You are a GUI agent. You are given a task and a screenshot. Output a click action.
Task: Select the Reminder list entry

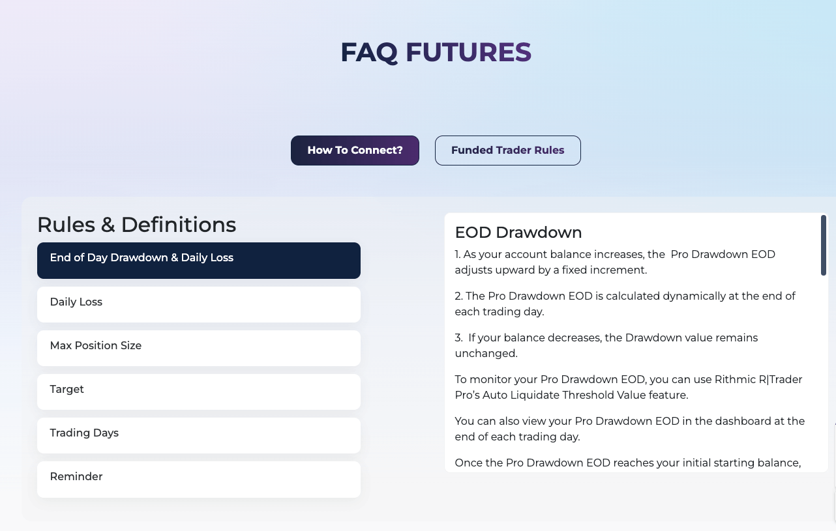199,479
